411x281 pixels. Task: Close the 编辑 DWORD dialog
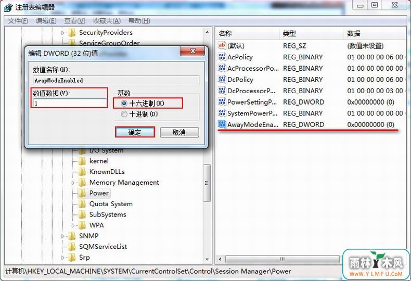192,51
